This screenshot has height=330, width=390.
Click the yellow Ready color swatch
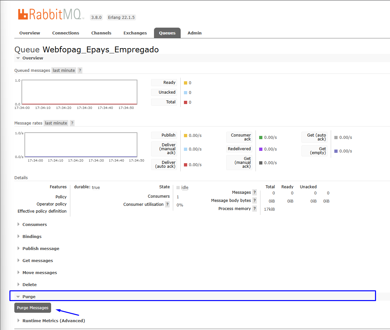coord(186,83)
